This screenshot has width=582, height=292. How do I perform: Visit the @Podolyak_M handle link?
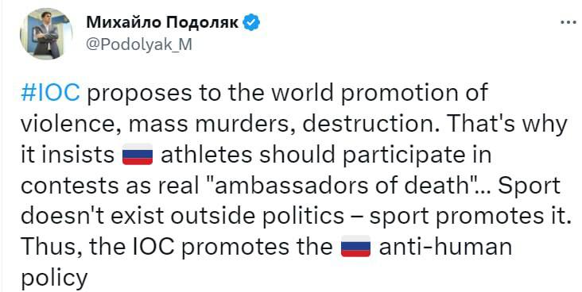139,45
